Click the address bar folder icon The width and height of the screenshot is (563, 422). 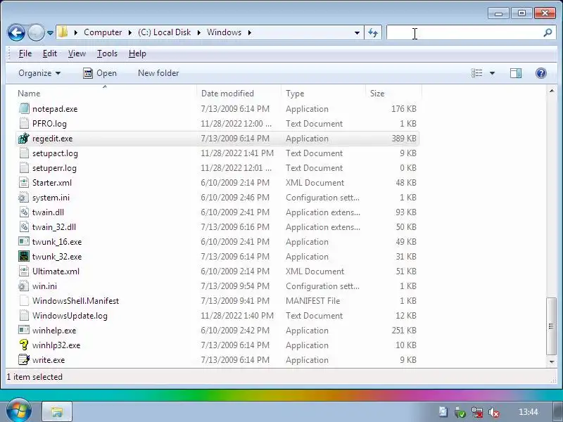[x=63, y=32]
